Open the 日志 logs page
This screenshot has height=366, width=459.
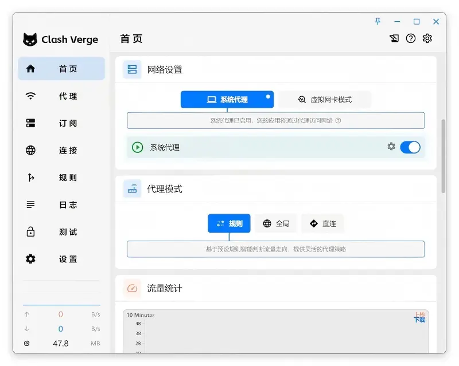click(x=61, y=204)
